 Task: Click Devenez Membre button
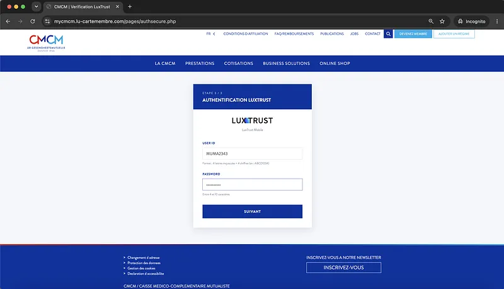point(413,34)
